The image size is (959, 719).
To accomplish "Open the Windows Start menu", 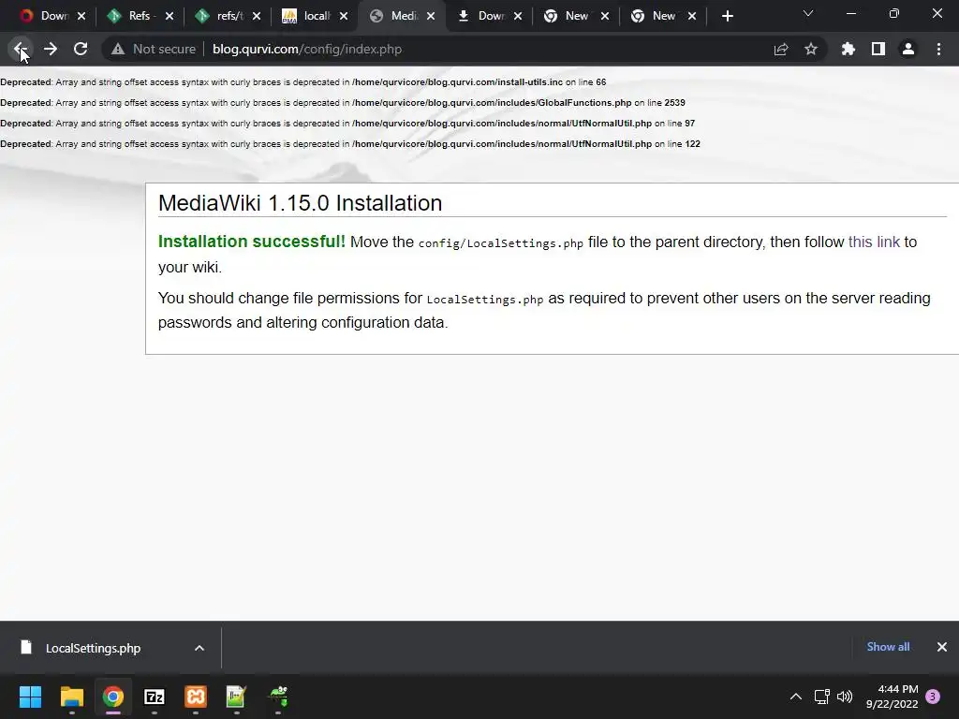I will click(30, 697).
